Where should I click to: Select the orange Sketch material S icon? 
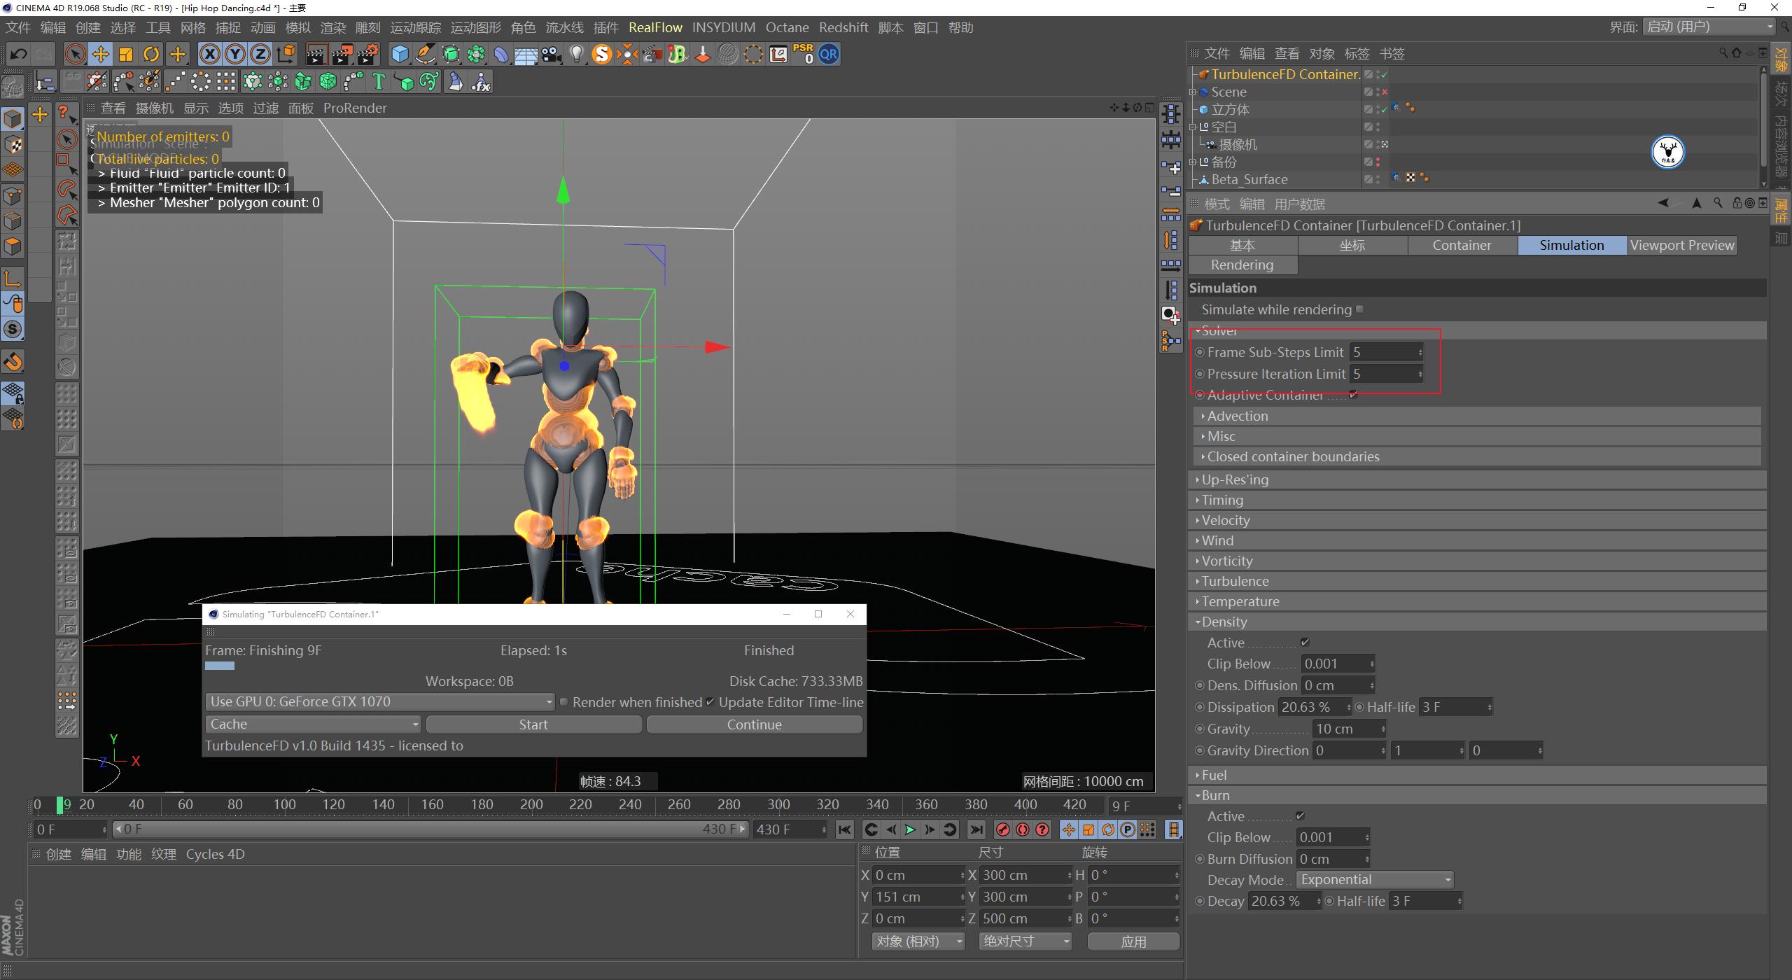(x=601, y=54)
